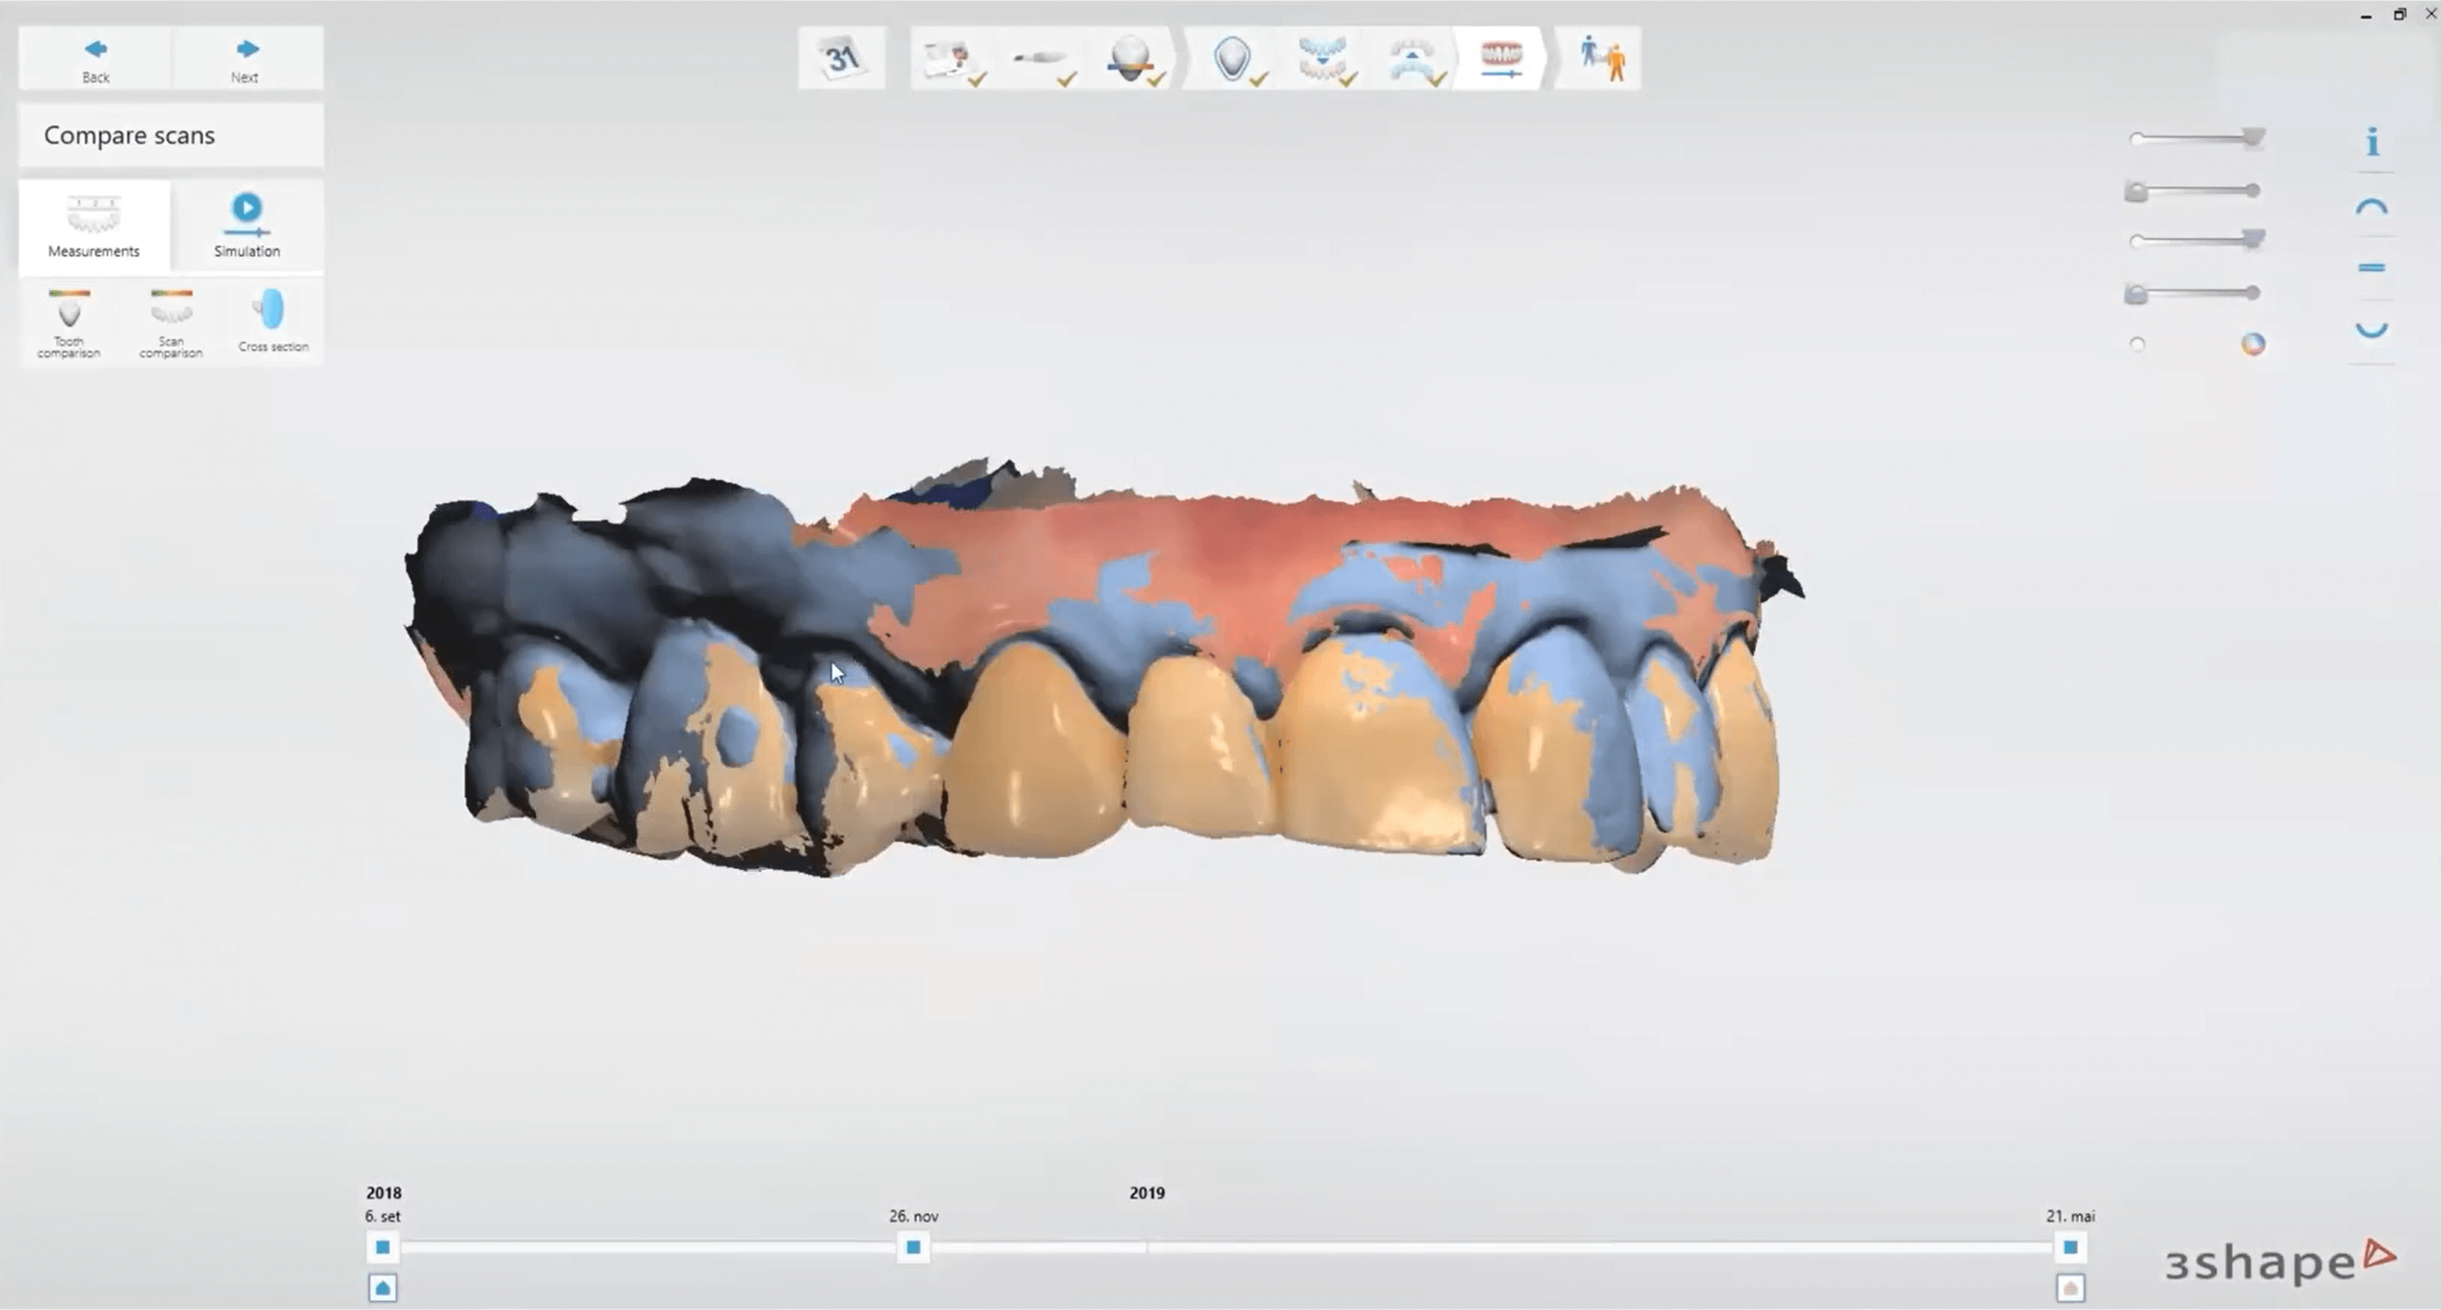Select the Scan comparison tool
Viewport: 2441px width, 1310px height.
(171, 322)
